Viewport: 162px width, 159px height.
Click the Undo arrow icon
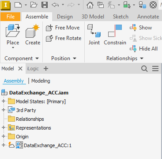click(55, 5)
